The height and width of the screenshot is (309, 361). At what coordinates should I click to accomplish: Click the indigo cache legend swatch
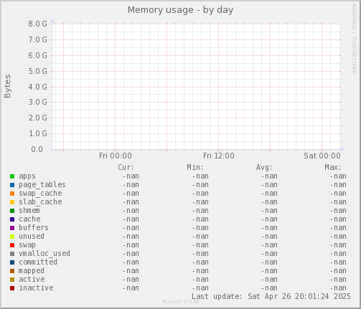pos(12,219)
